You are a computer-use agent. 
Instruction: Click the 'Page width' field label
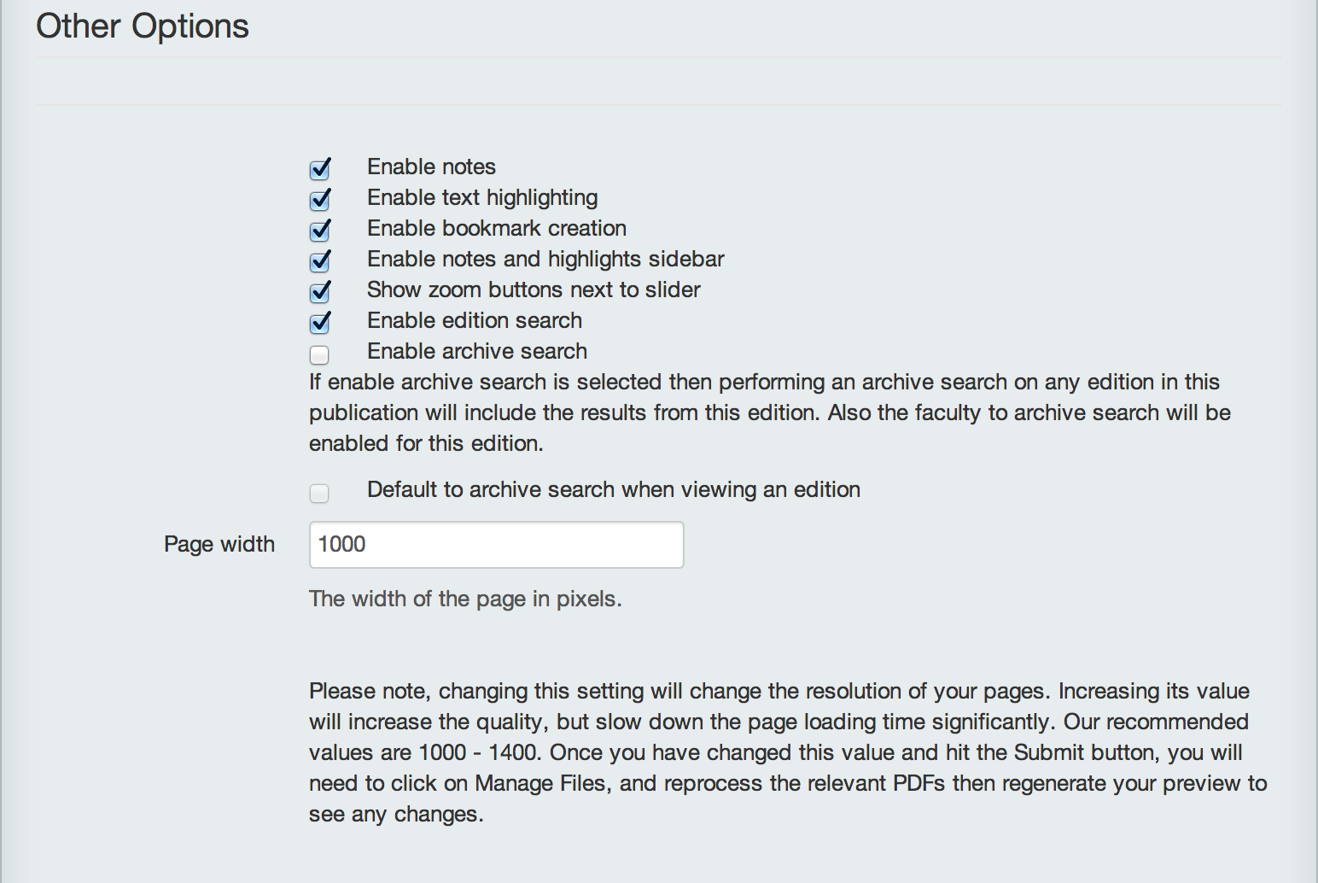(x=219, y=544)
